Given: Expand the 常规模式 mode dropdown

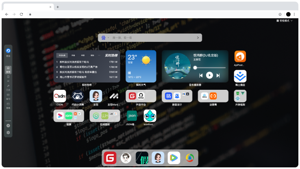Looking at the screenshot, I should (285, 20).
